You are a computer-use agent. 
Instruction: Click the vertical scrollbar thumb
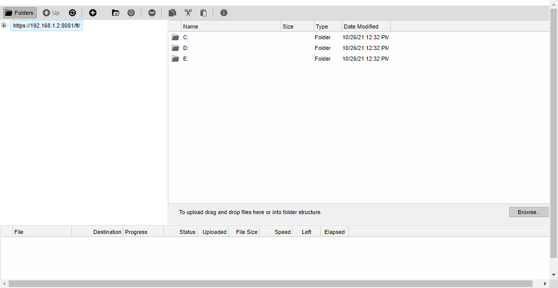click(554, 134)
